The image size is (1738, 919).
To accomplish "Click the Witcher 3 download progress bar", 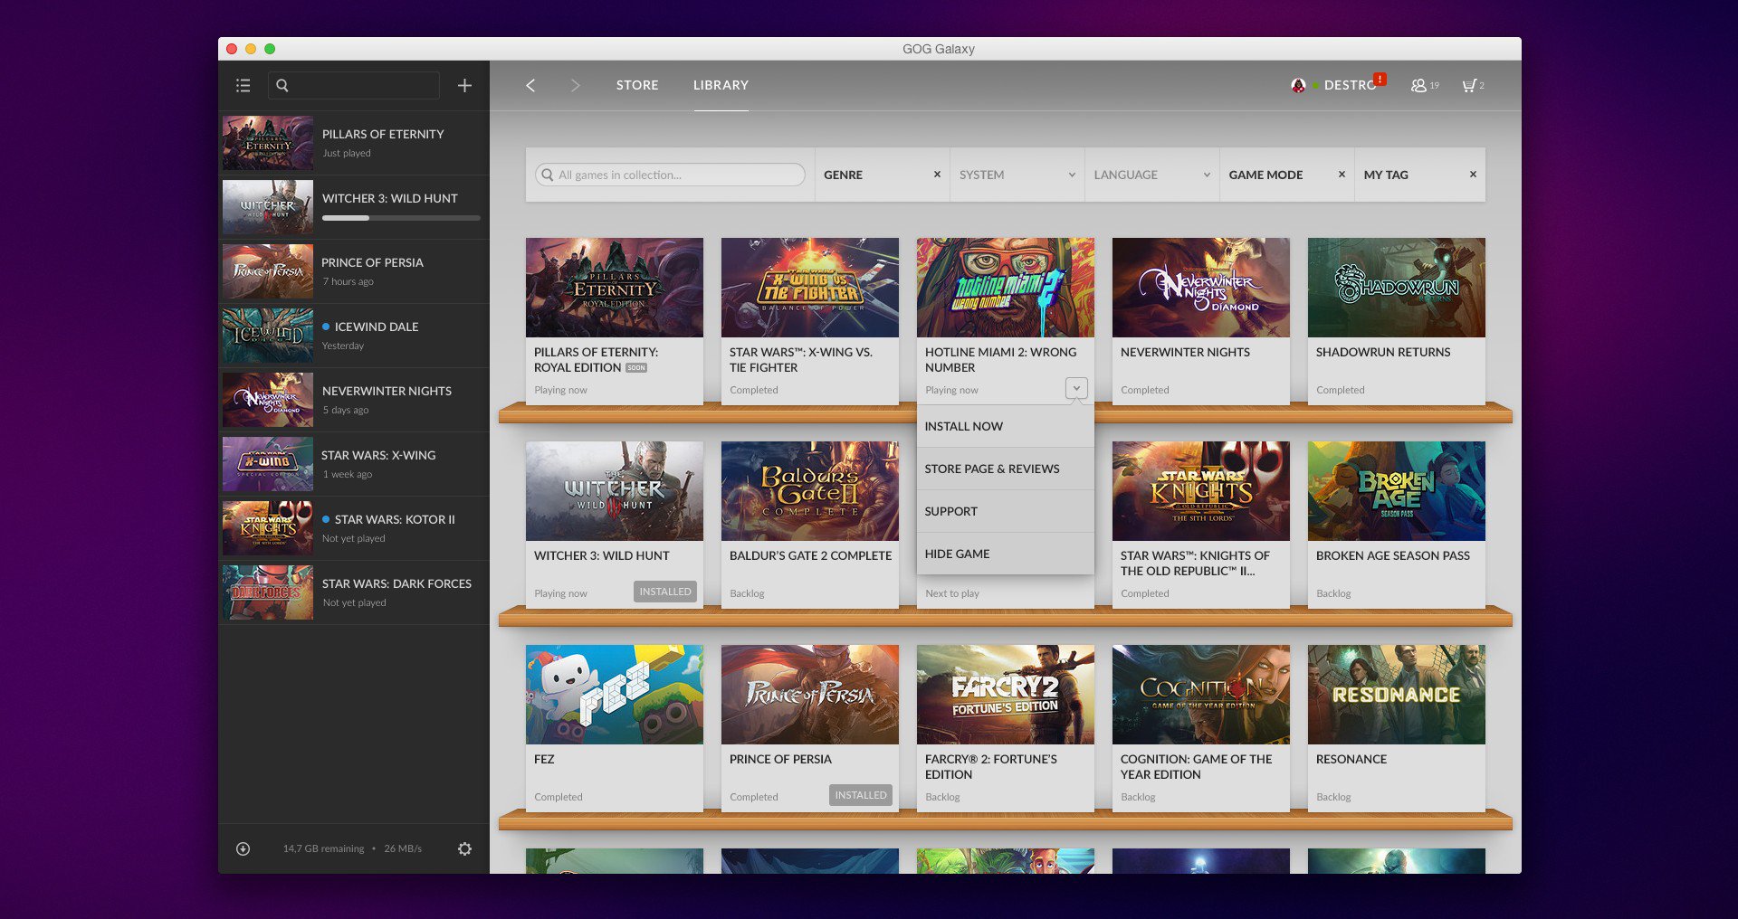I will click(x=401, y=218).
